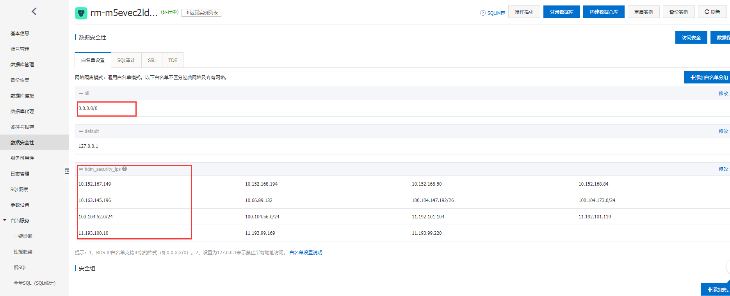730x296 pixels.
Task: Click the sidebar collapse handle icon
Action: click(x=67, y=171)
